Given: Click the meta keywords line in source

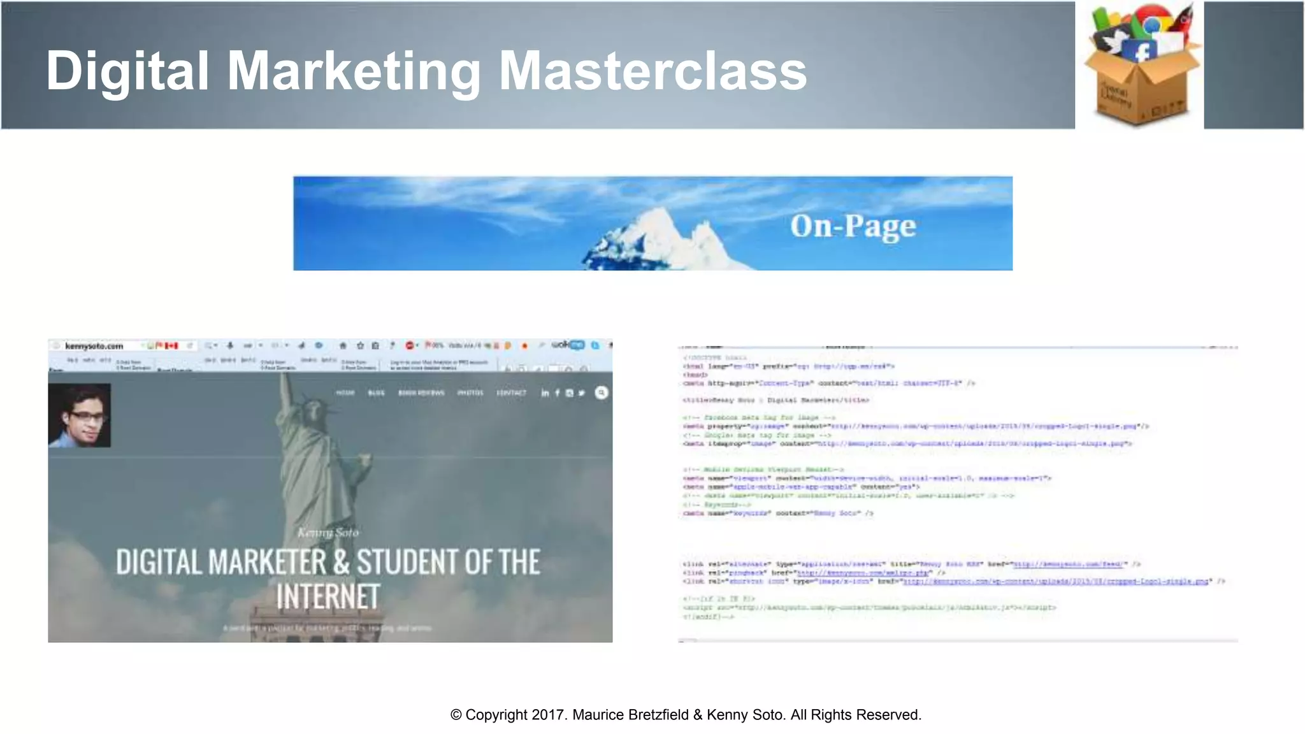Looking at the screenshot, I should pyautogui.click(x=778, y=513).
